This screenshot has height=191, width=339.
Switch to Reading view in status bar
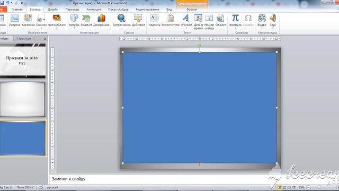[x=289, y=187]
